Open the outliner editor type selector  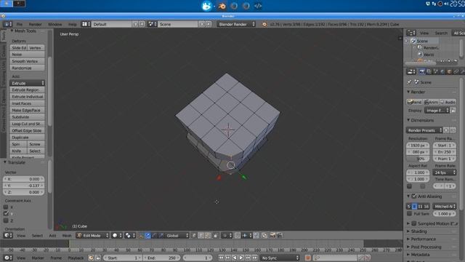coord(411,33)
